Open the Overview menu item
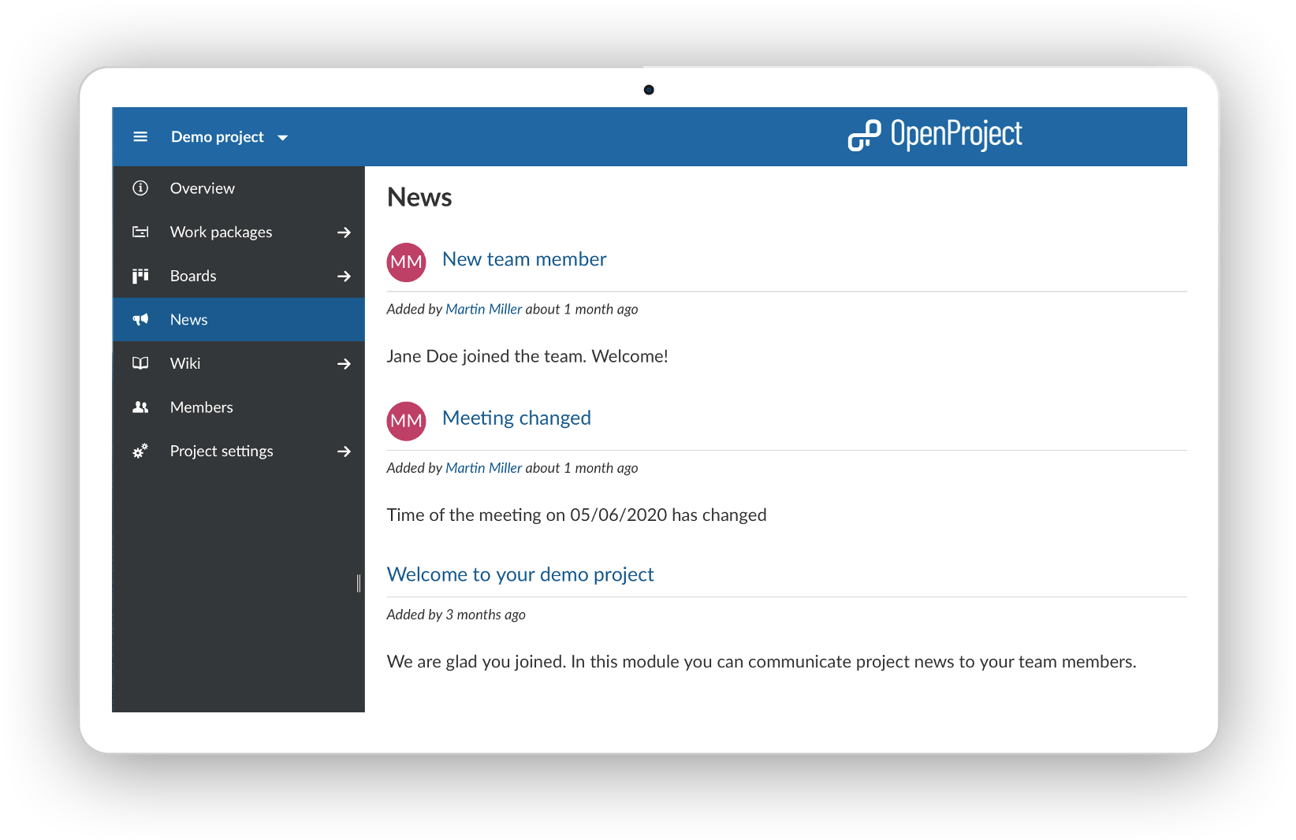This screenshot has height=840, width=1296. coord(203,188)
